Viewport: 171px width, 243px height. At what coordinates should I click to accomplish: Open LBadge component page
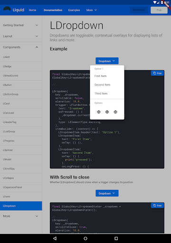pos(21,66)
